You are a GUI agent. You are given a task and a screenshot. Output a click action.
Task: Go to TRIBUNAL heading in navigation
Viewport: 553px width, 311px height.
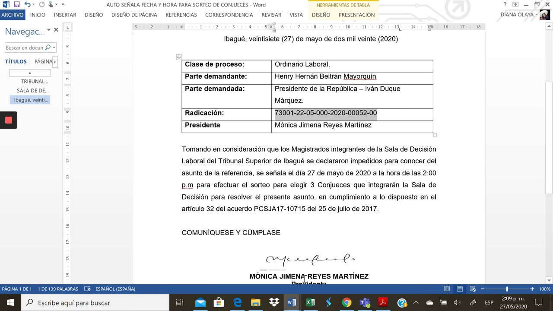[x=35, y=81]
